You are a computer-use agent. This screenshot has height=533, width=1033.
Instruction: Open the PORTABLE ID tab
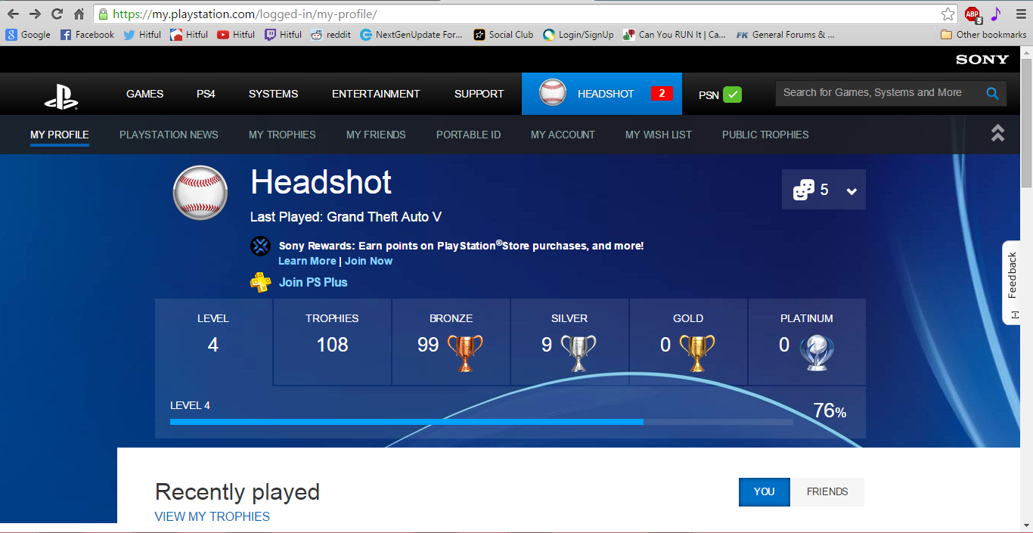pyautogui.click(x=468, y=135)
